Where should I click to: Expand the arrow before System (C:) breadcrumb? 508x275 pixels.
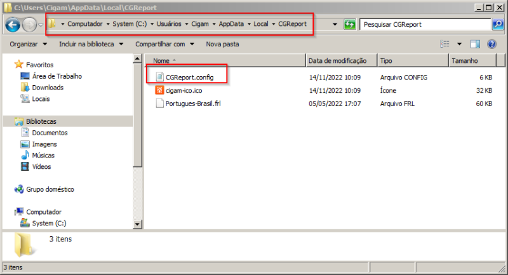[x=108, y=24]
